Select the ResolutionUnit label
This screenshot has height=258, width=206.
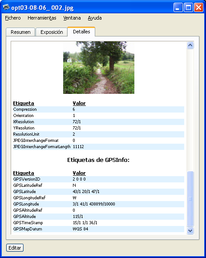pos(26,134)
